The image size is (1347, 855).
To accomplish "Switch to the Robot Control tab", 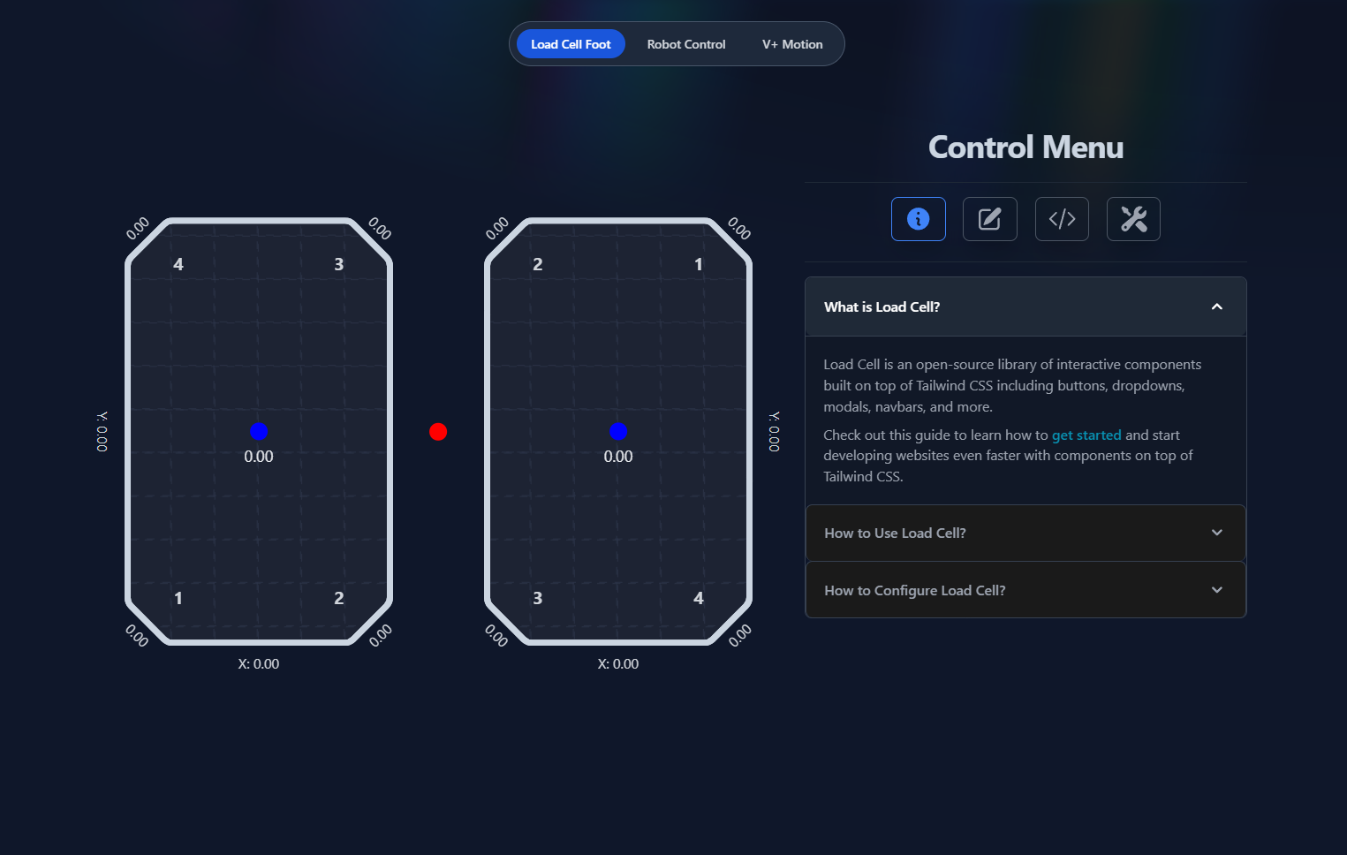I will 686,44.
